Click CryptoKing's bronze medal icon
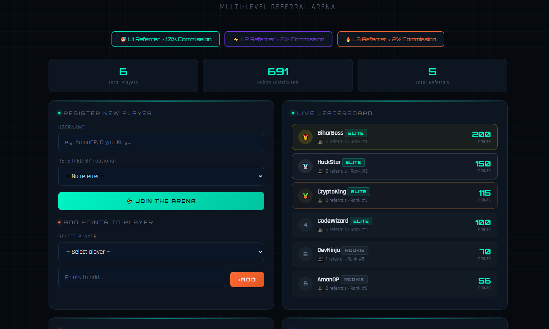 point(305,195)
